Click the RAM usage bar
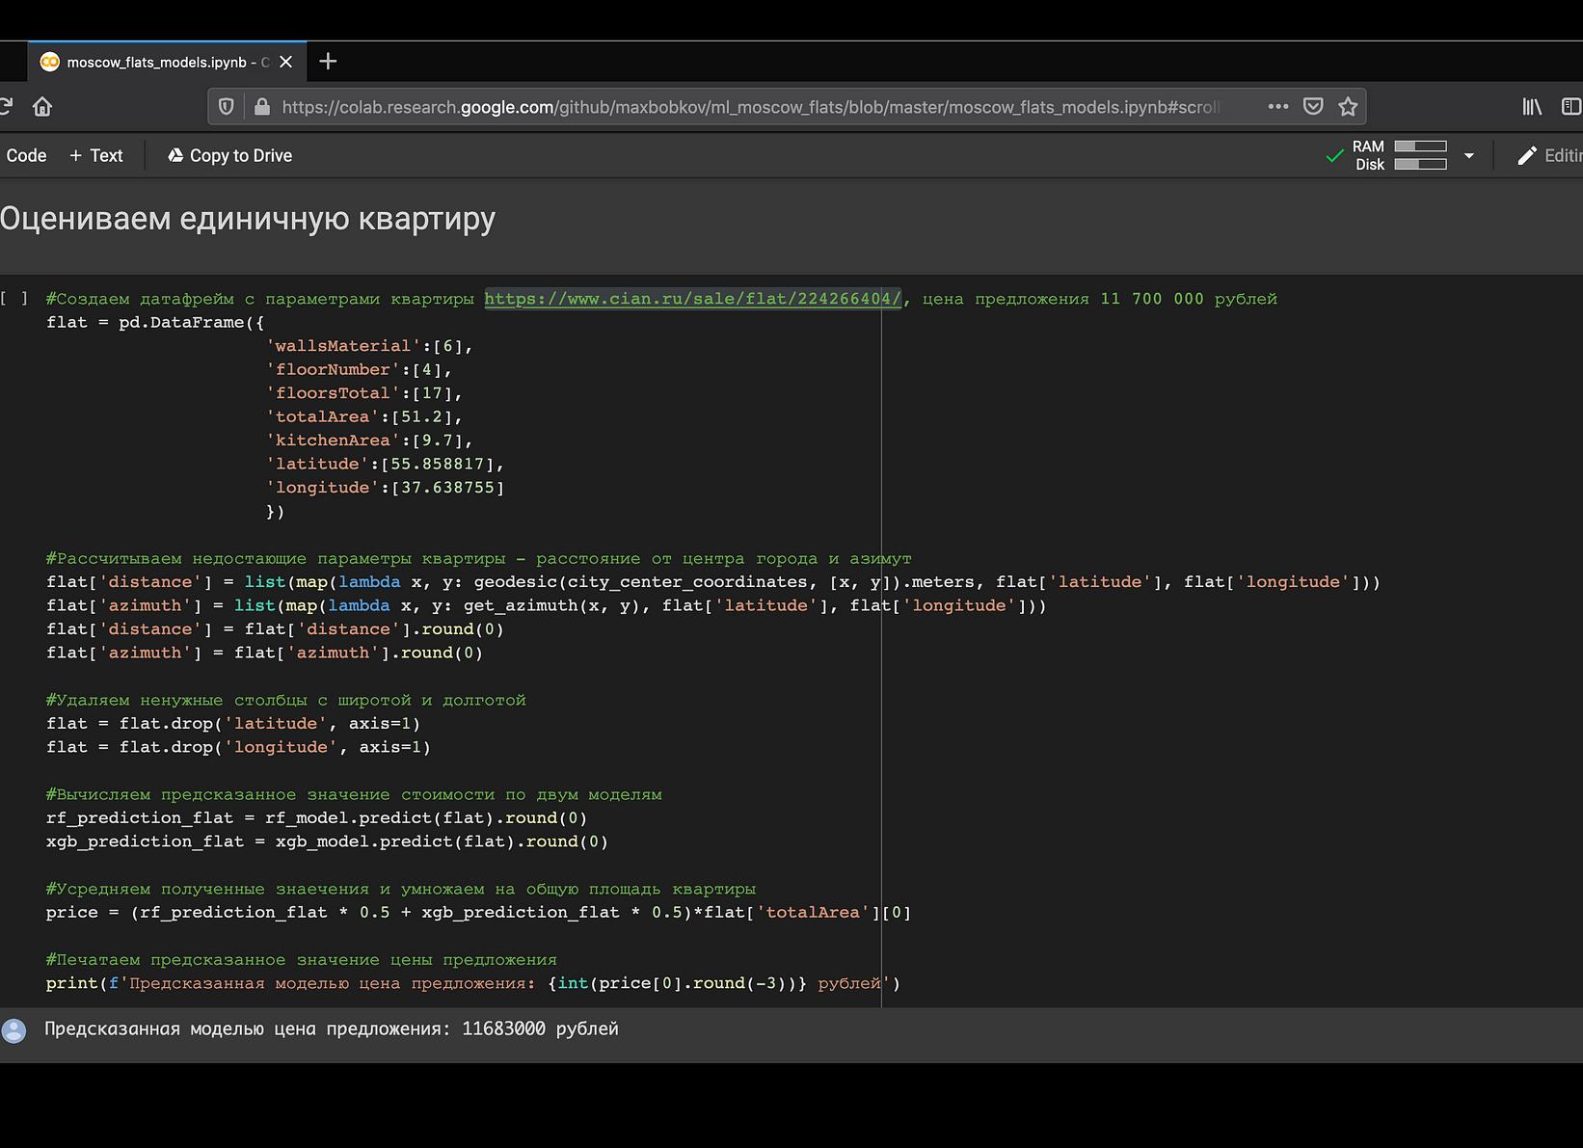 pyautogui.click(x=1420, y=147)
